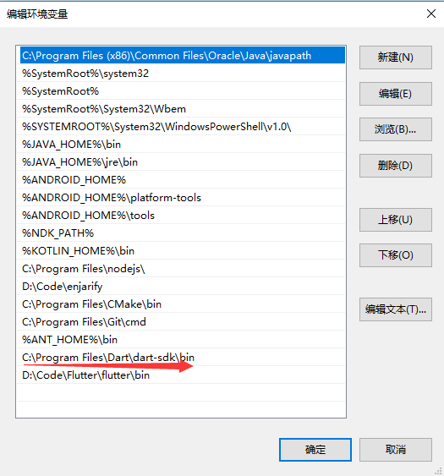Select the plain %SystemRoot% entry
Image resolution: width=444 pixels, height=476 pixels.
[x=181, y=90]
